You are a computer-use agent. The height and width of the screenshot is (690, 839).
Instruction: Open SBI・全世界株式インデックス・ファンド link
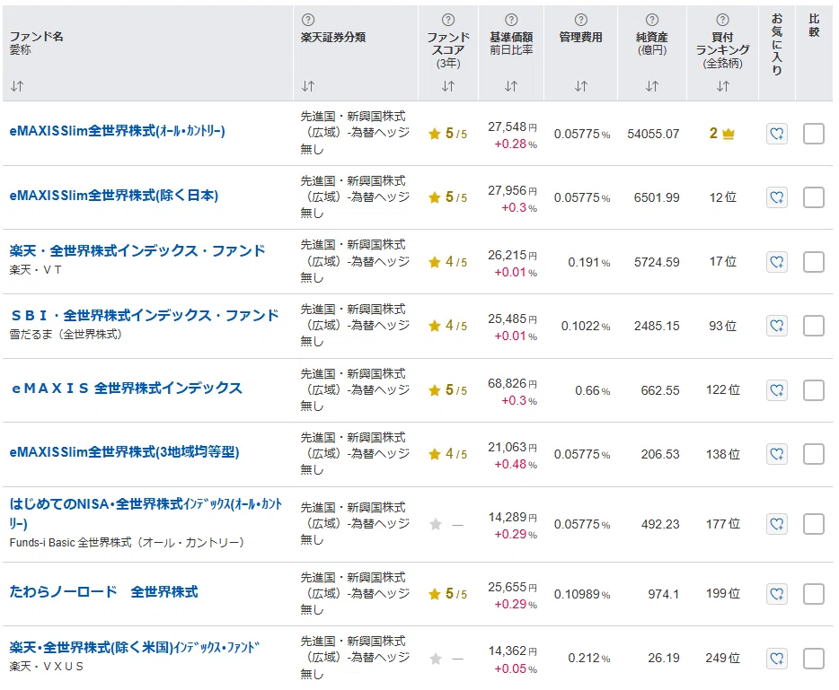(x=145, y=315)
